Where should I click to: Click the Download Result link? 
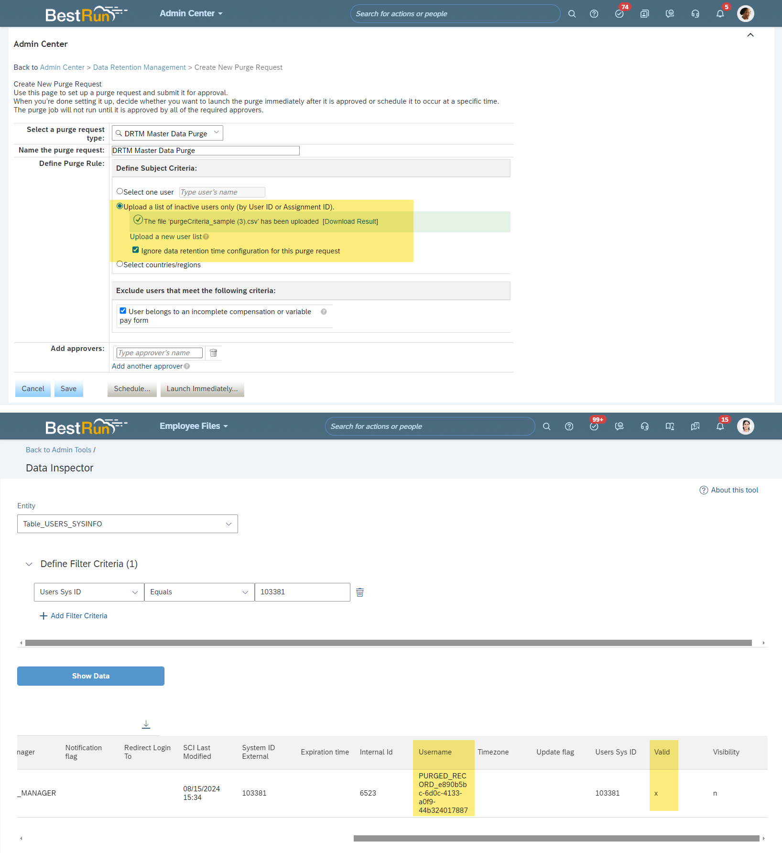click(350, 221)
